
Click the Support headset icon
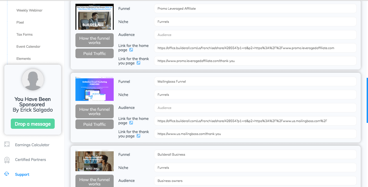point(7,174)
